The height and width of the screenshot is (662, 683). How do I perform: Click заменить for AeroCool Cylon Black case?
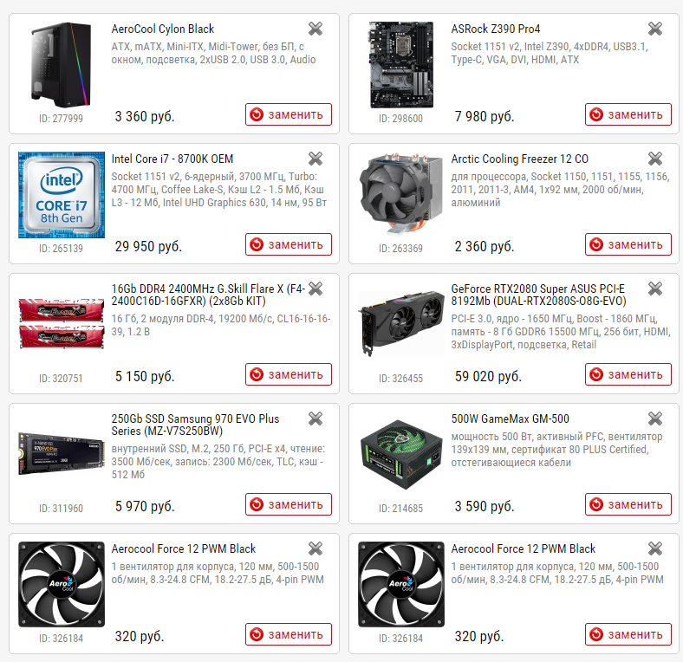pyautogui.click(x=289, y=114)
